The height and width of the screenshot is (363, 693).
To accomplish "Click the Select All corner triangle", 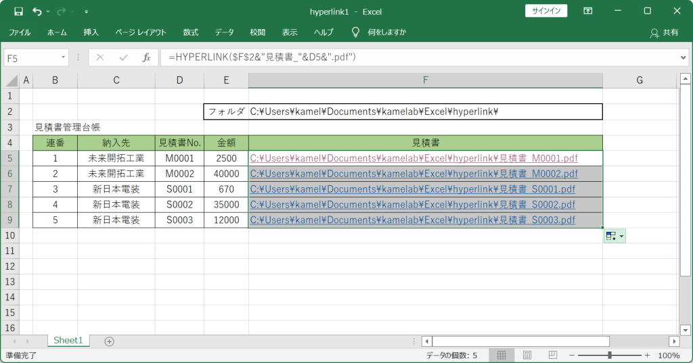I will click(12, 80).
